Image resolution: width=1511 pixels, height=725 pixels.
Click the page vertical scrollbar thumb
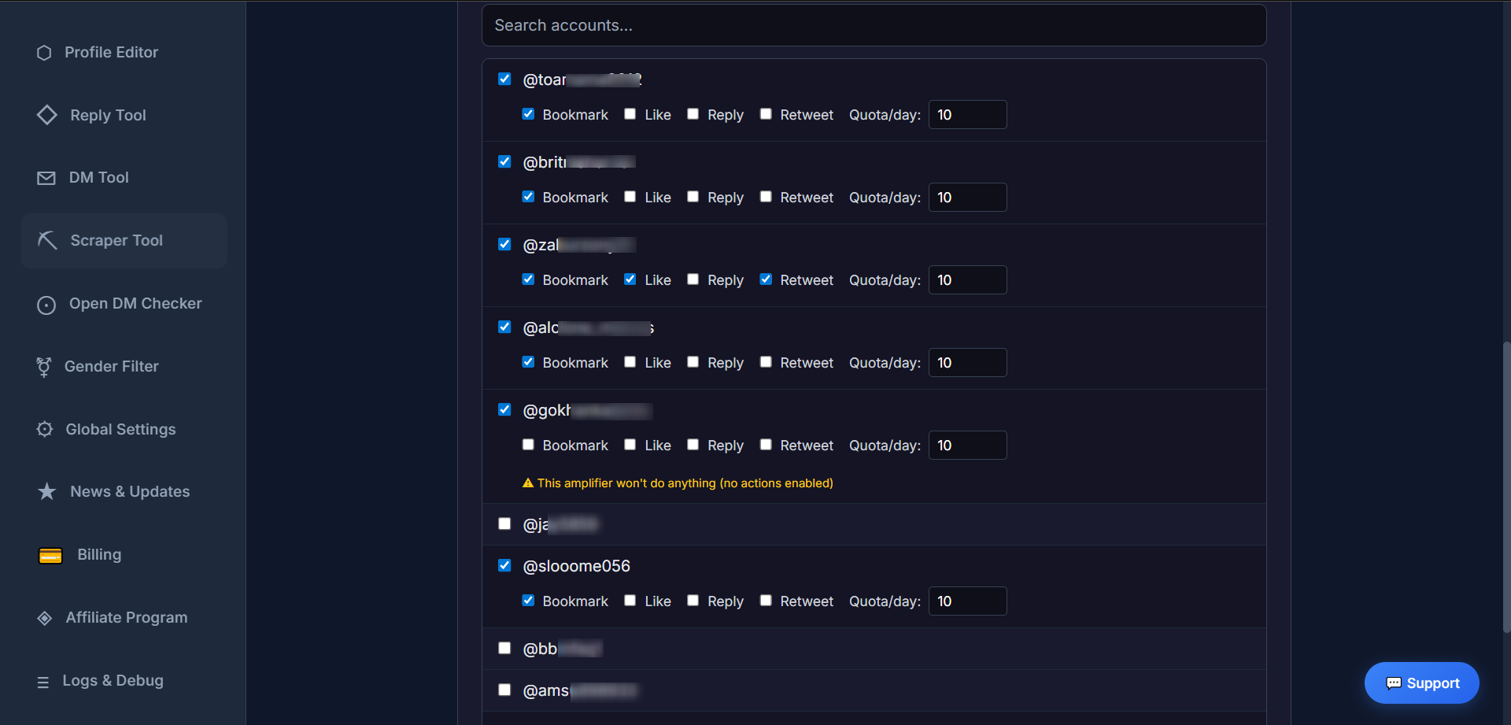[x=1505, y=487]
